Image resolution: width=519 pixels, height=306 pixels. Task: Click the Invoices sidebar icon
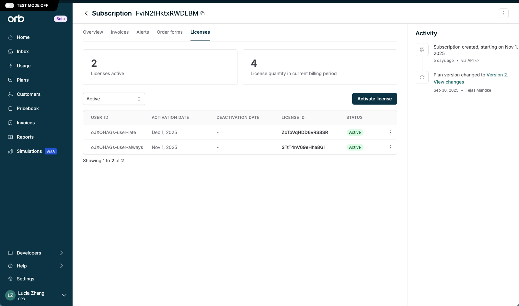coord(10,123)
